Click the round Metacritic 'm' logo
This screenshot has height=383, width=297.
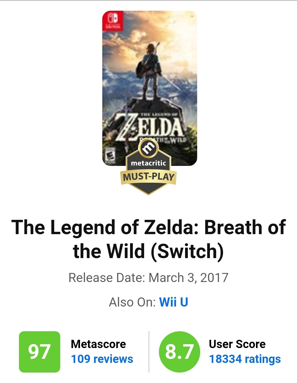(148, 149)
